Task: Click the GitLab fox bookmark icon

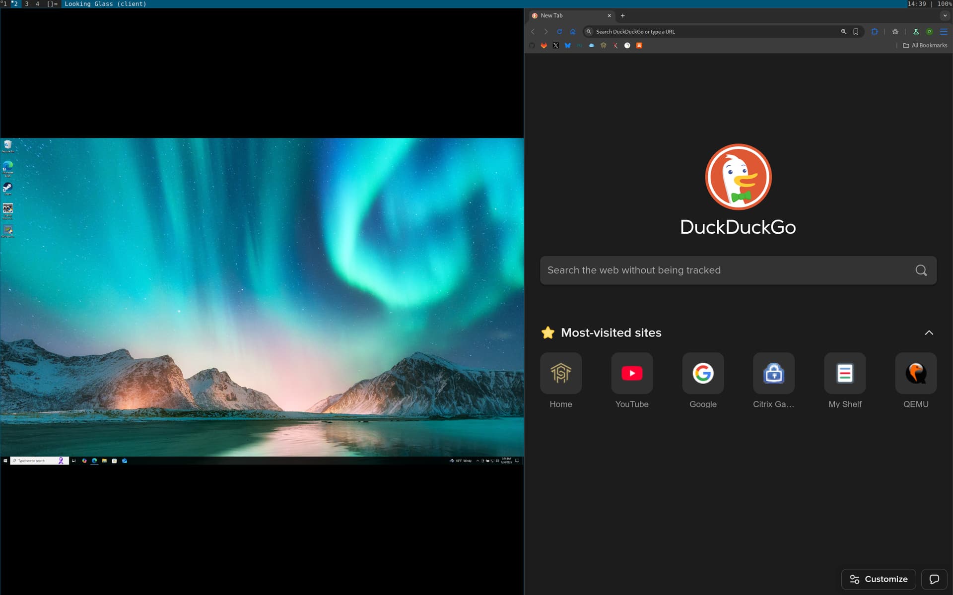Action: (x=544, y=45)
